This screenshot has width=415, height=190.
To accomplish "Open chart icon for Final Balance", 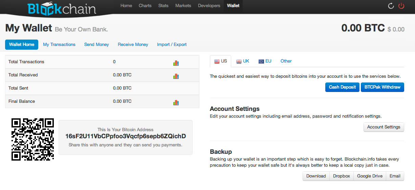I will [x=176, y=102].
